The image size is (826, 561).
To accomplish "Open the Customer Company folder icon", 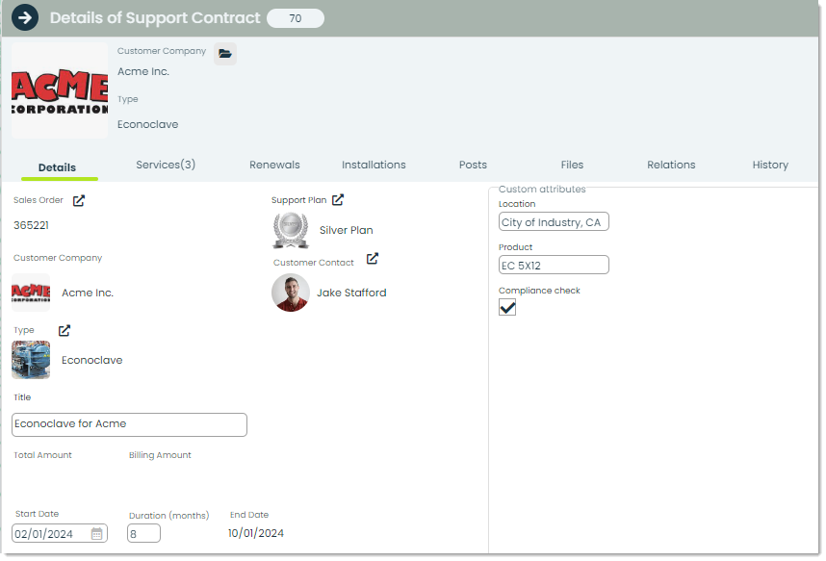I will [x=225, y=54].
